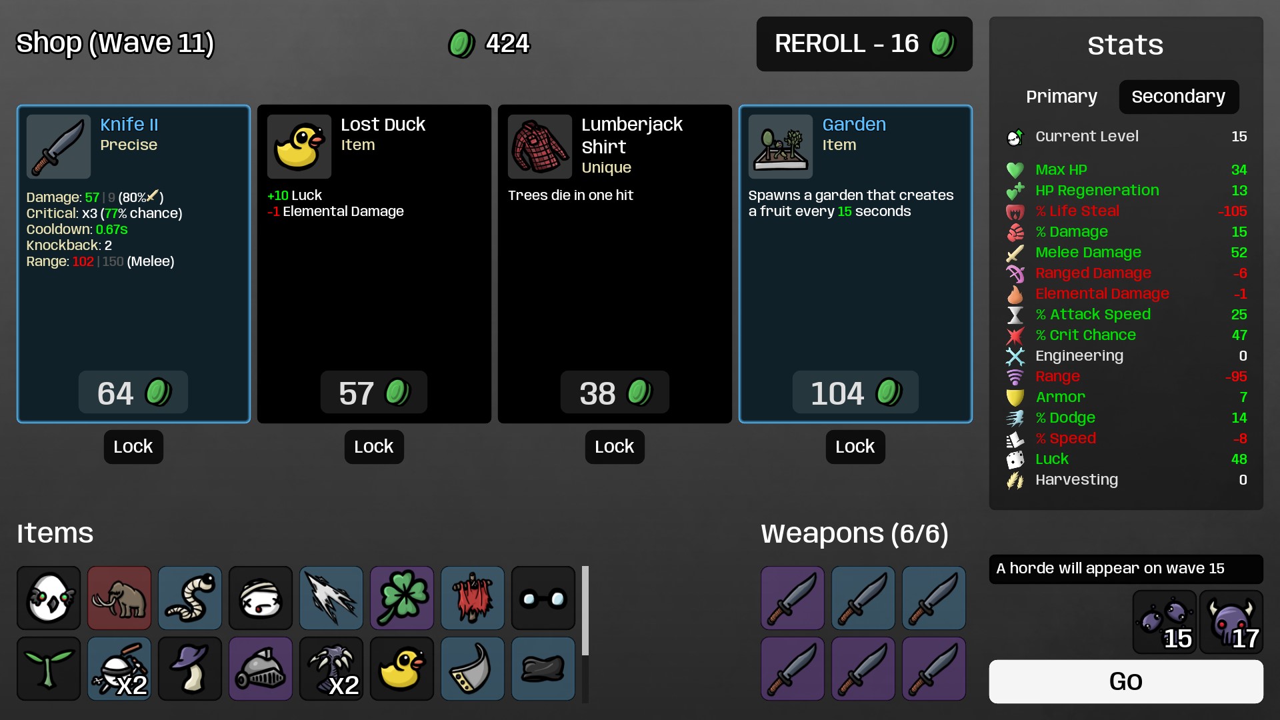This screenshot has height=720, width=1280.
Task: Buy Lumberjack Shirt for 38
Action: click(615, 393)
